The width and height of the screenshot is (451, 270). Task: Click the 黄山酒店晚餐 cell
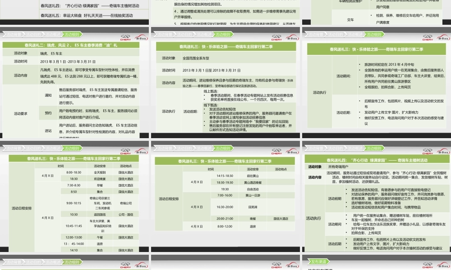click(253, 183)
